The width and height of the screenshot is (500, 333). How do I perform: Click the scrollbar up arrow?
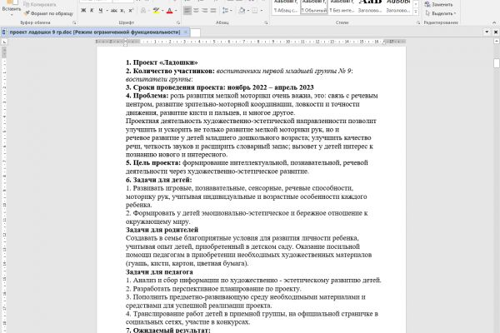click(x=497, y=42)
